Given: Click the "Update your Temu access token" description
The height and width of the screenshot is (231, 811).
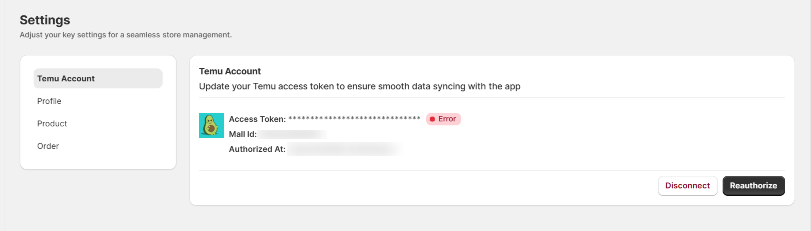Looking at the screenshot, I should coord(359,86).
